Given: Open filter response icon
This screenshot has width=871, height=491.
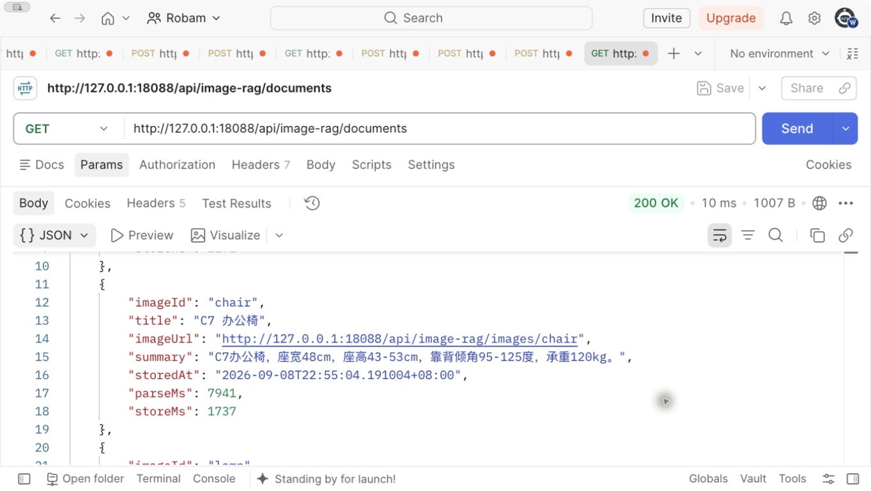Looking at the screenshot, I should pos(748,235).
